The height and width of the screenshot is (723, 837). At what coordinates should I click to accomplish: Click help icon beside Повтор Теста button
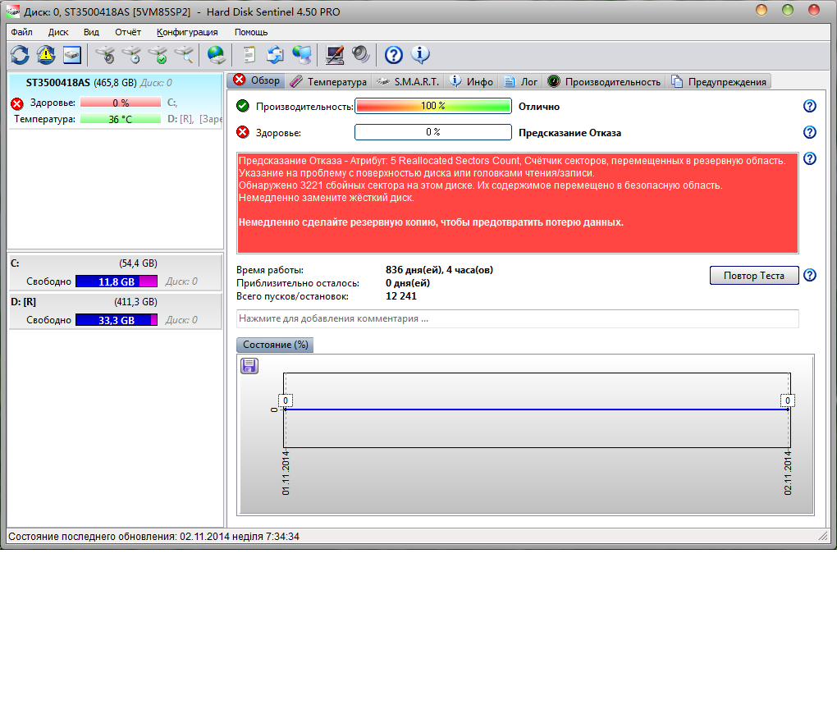pyautogui.click(x=810, y=276)
